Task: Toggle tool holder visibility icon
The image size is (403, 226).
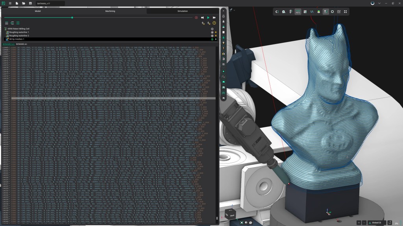Action: tap(224, 42)
